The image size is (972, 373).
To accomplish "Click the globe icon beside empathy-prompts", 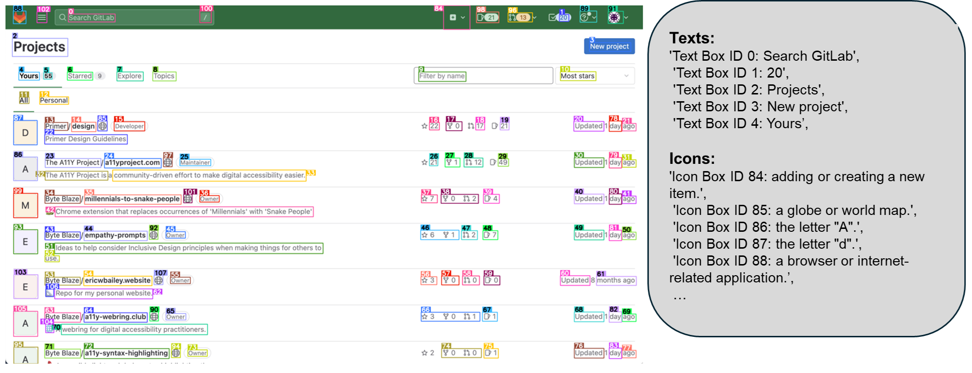I will [153, 235].
